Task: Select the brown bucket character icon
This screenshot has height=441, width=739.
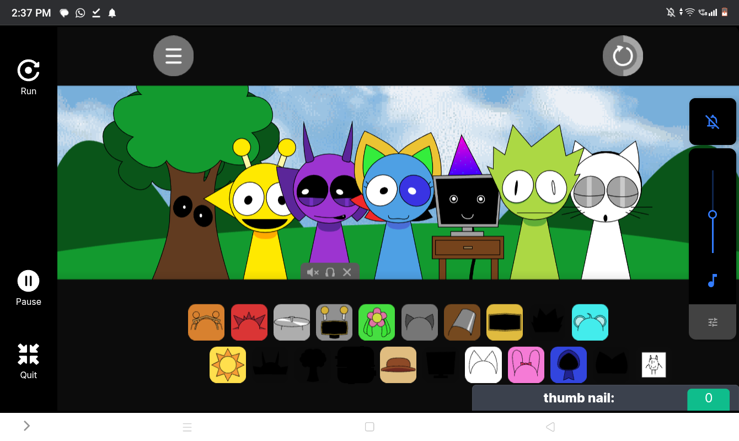Action: click(462, 322)
